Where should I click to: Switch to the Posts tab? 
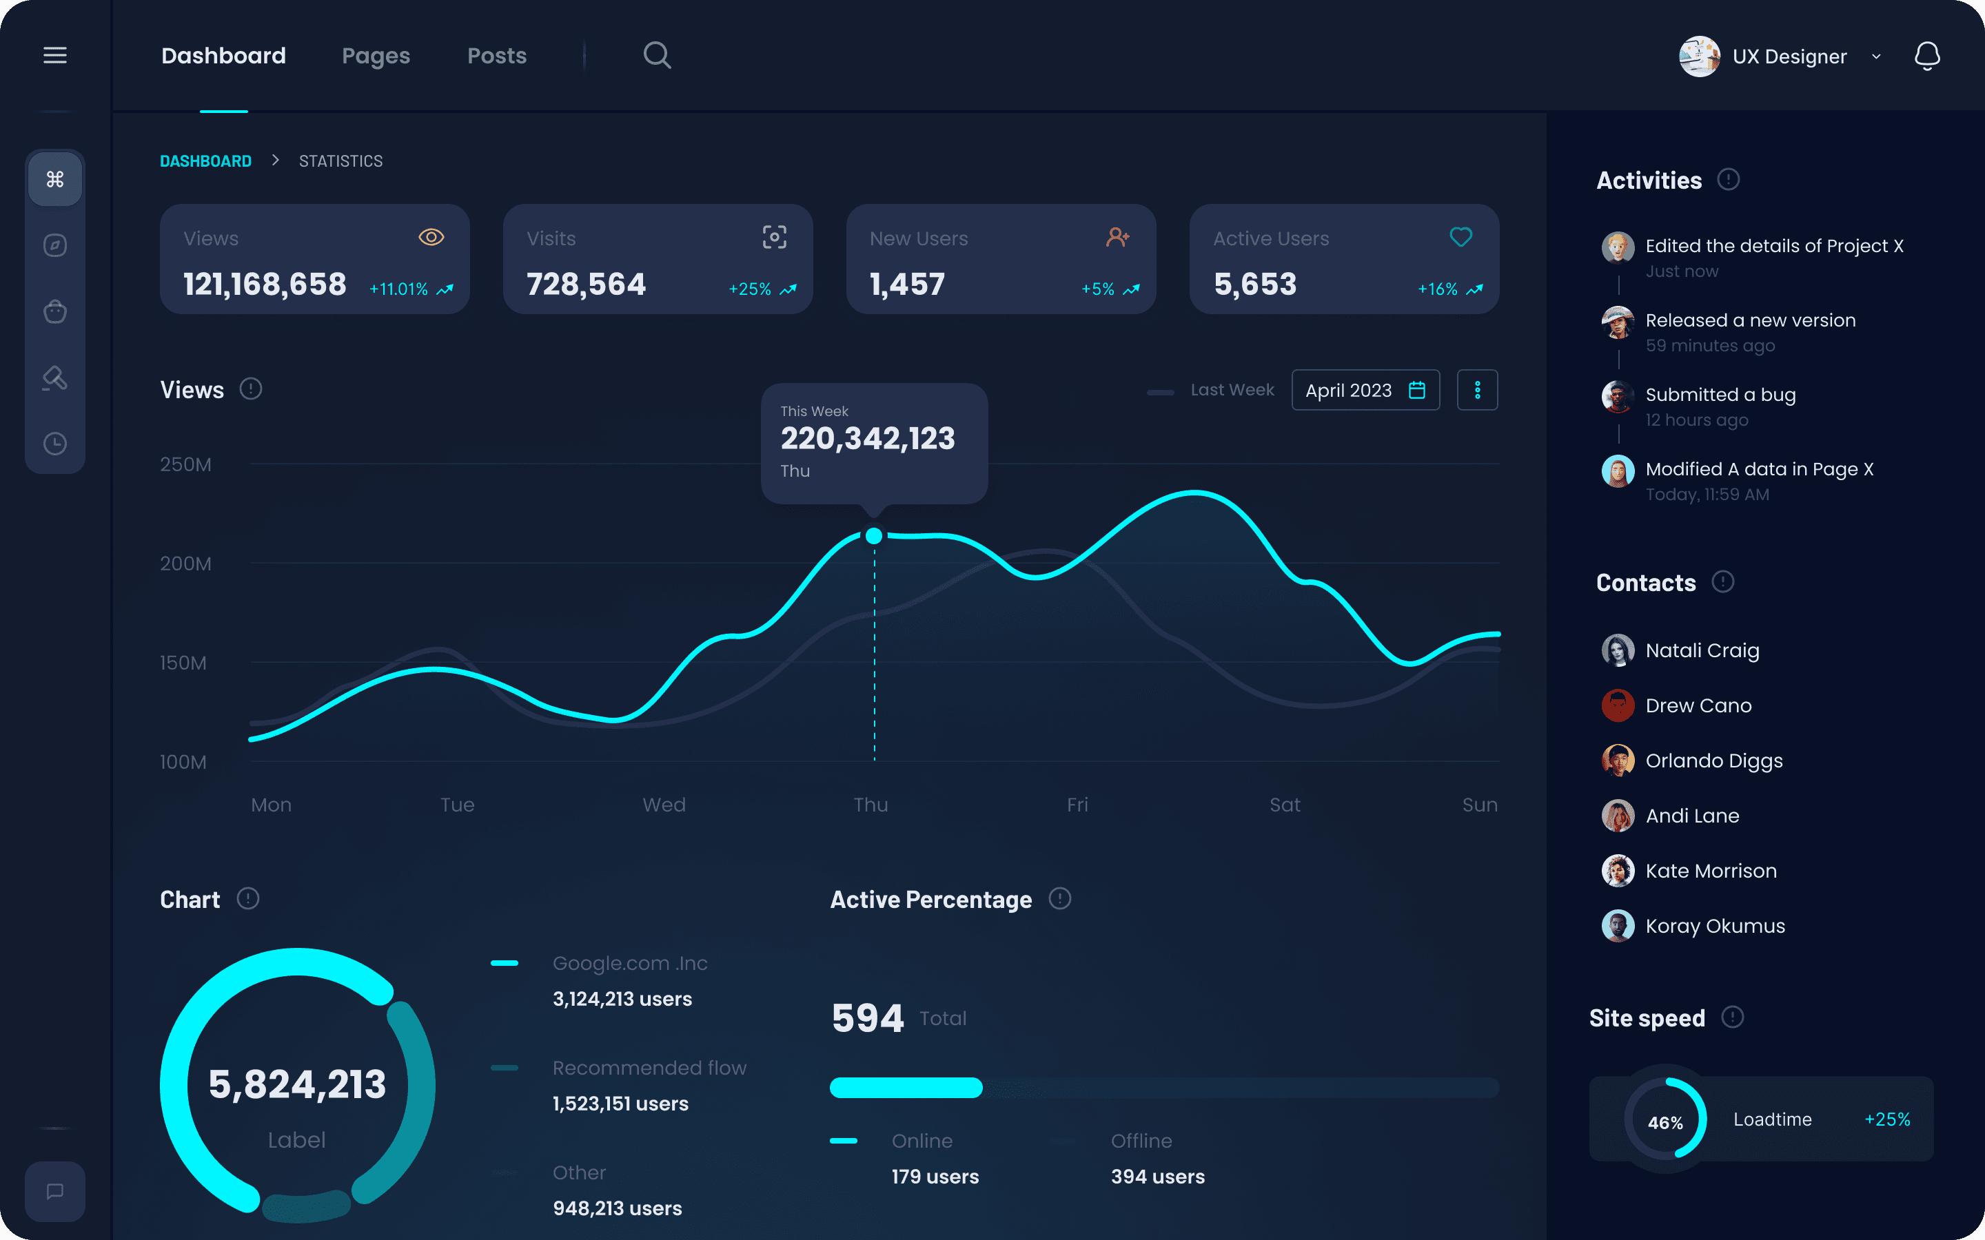pos(496,56)
